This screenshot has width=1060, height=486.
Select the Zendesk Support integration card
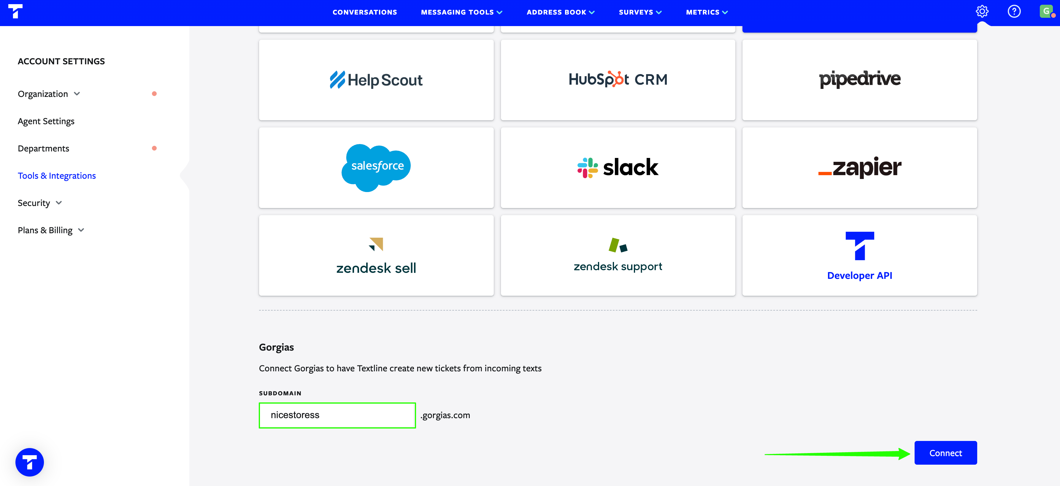tap(618, 255)
